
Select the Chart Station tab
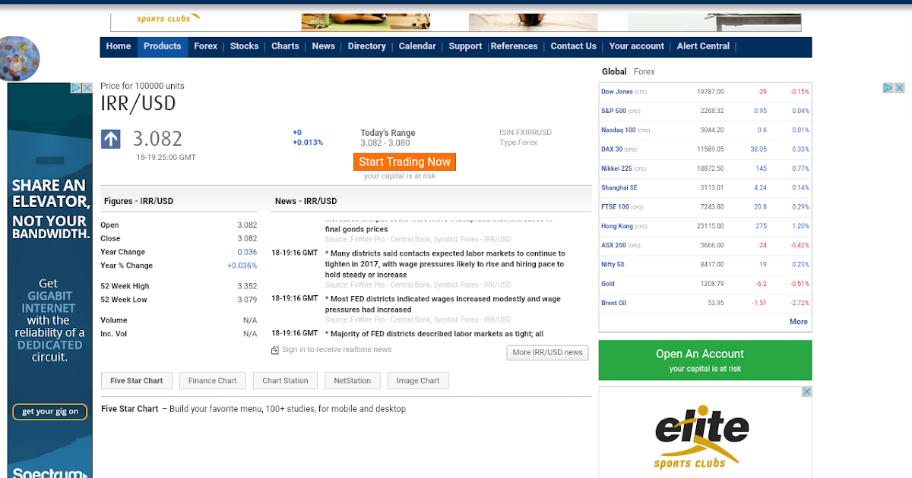click(286, 381)
